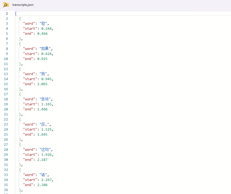This screenshot has height=194, width=231.
Task: Click the word value "我"
Action: (x=43, y=74)
